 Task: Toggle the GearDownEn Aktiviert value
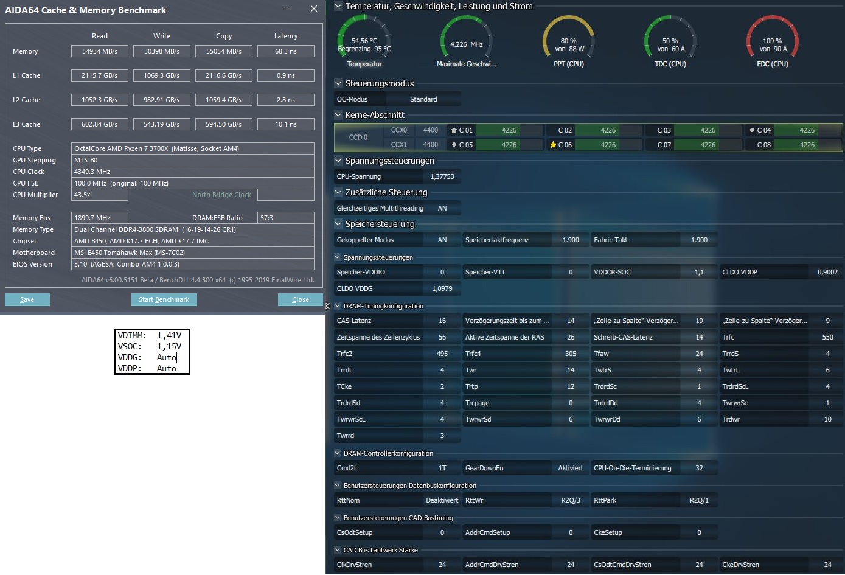pyautogui.click(x=570, y=468)
